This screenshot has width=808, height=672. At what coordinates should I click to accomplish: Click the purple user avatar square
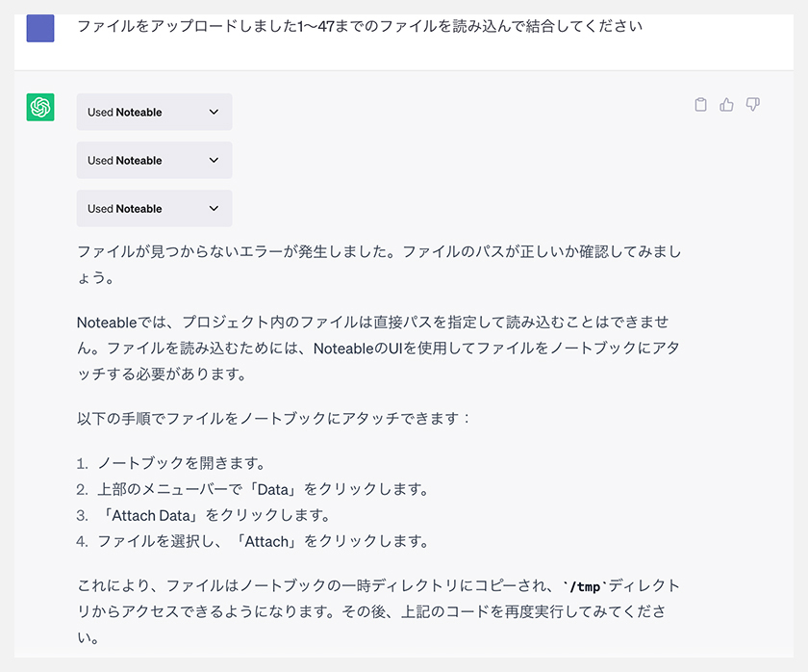pos(40,28)
